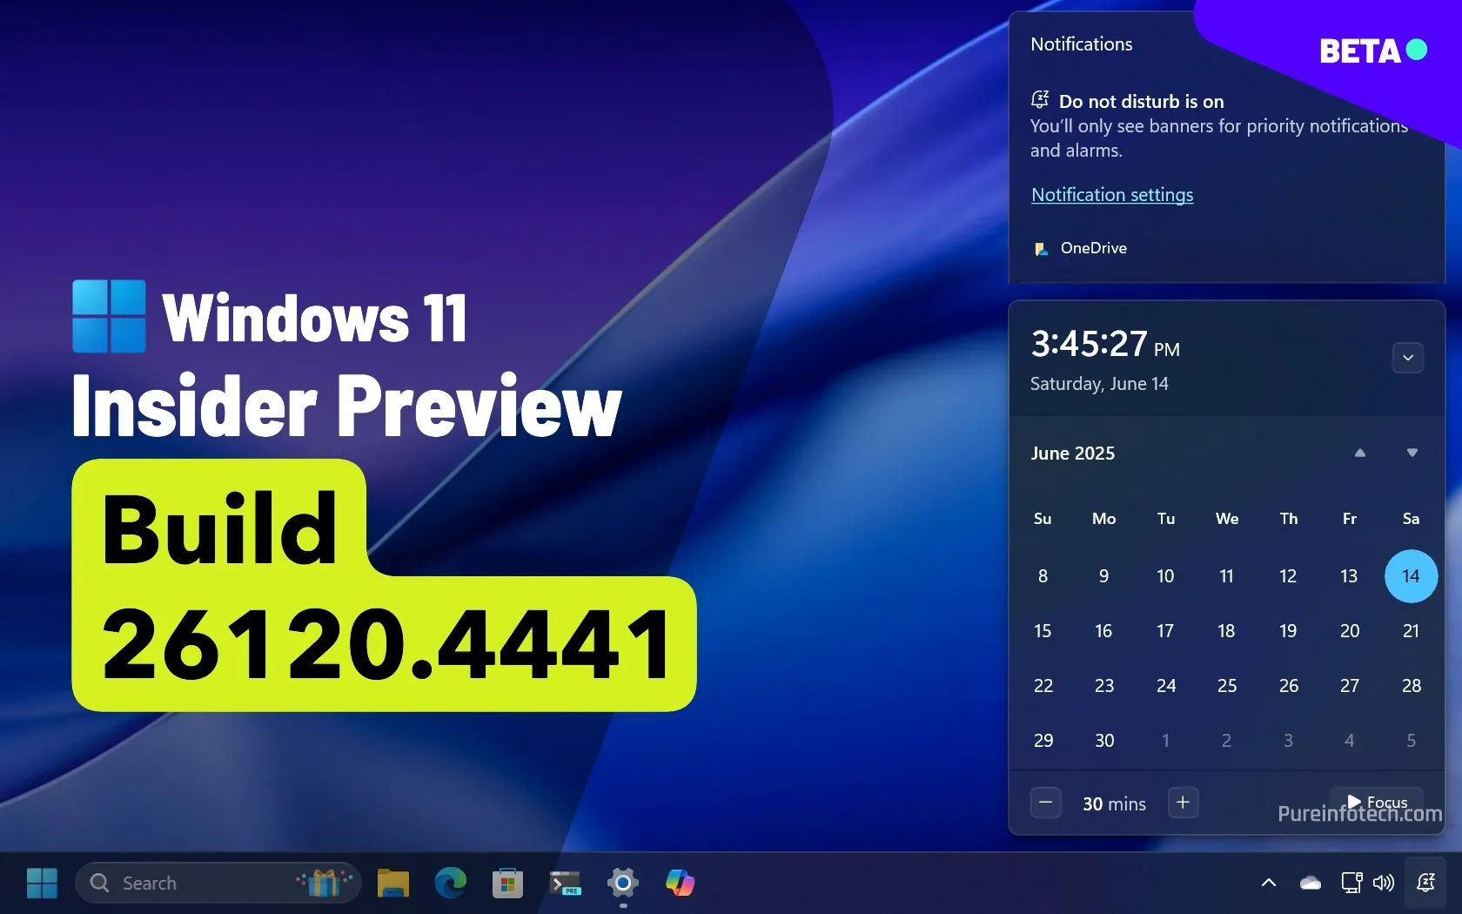Click the volume speaker tray icon
Screen dimensions: 1462x914
pyautogui.click(x=1384, y=883)
